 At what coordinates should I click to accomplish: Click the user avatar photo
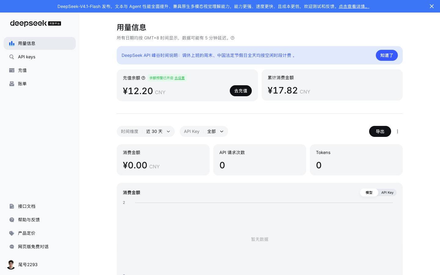(x=11, y=265)
